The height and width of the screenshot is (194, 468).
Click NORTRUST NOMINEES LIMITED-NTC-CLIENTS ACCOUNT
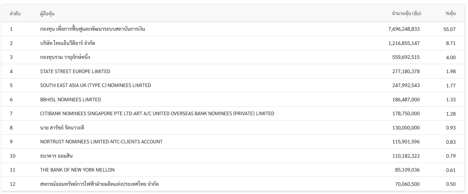click(x=101, y=142)
